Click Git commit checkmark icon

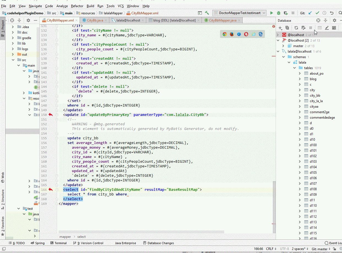[317, 13]
